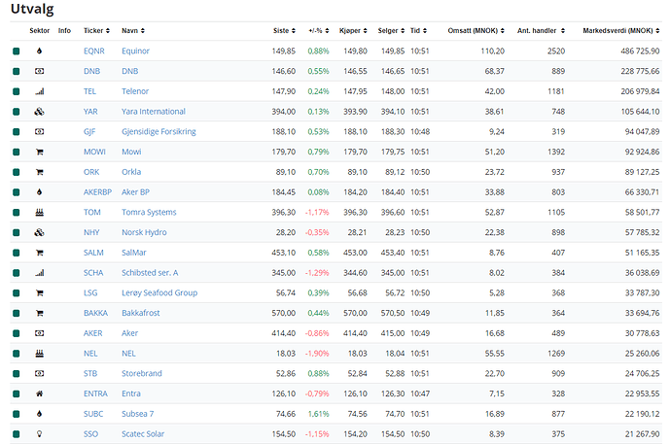Image resolution: width=670 pixels, height=444 pixels.
Task: Click the telecom signal icon for Telenor
Action: (40, 91)
